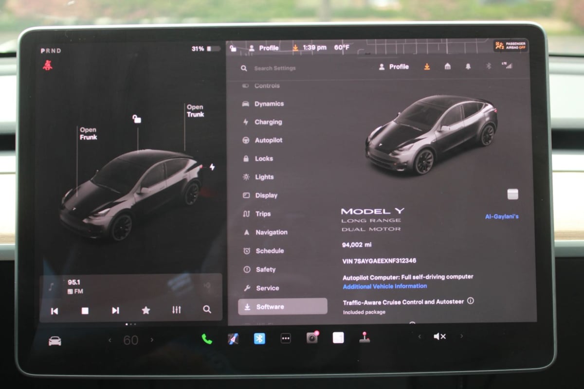Increase cabin temperature with right arrow
The height and width of the screenshot is (389, 584).
pos(152,340)
